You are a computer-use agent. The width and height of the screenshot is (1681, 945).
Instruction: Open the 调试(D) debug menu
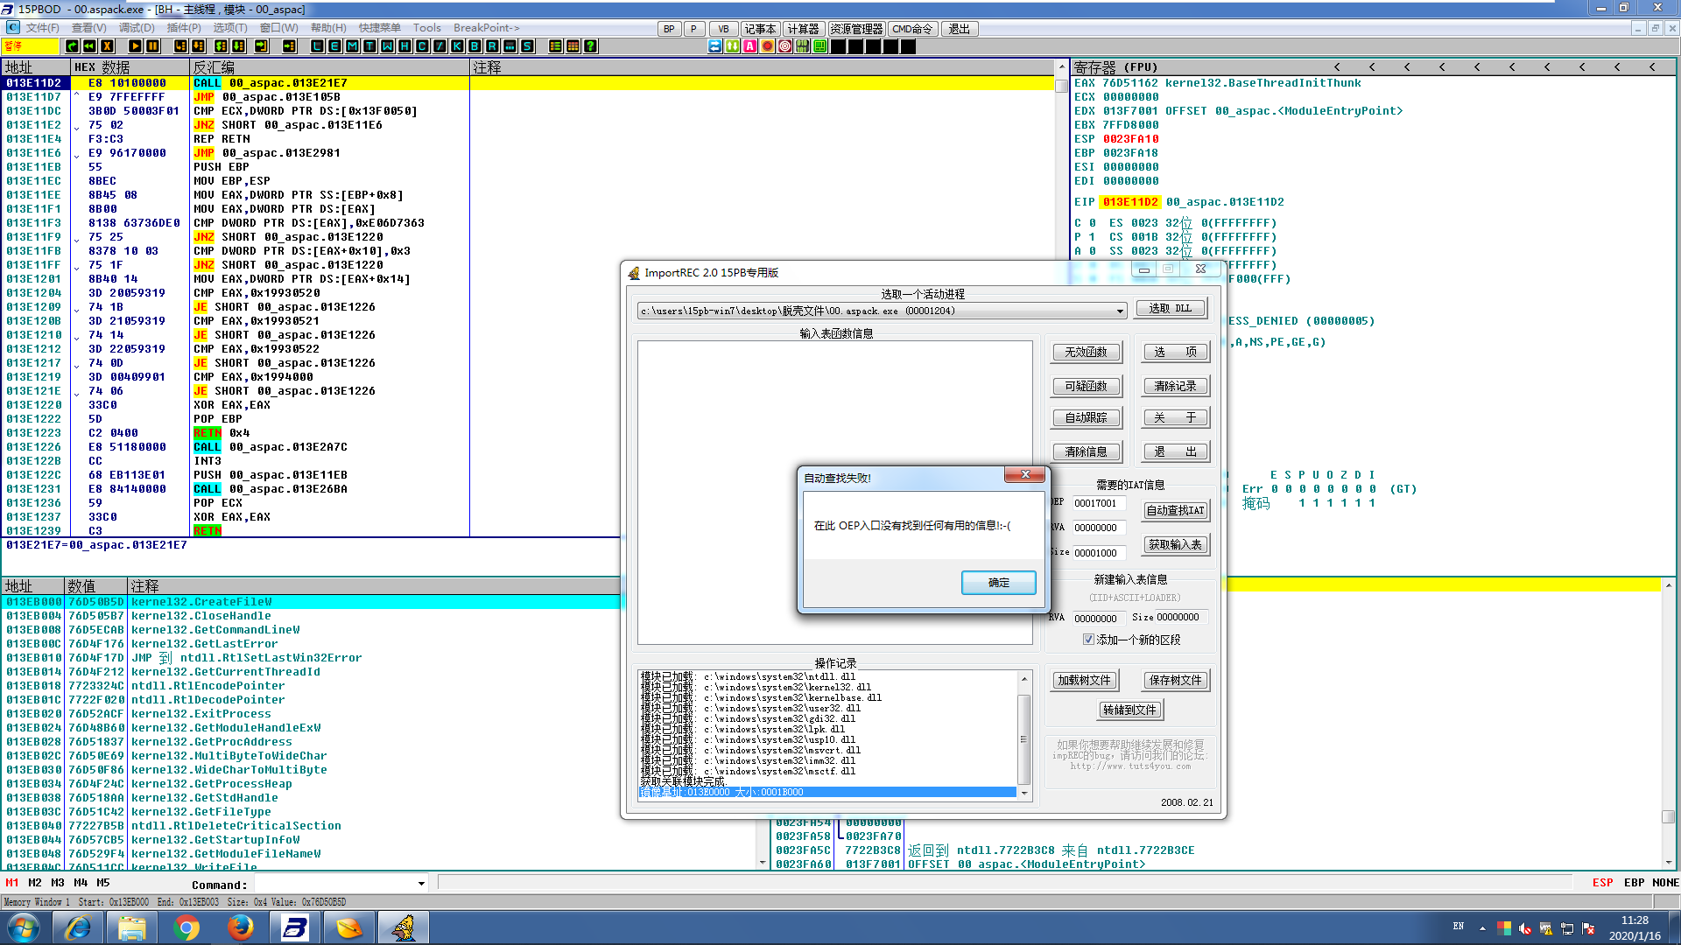coord(137,28)
